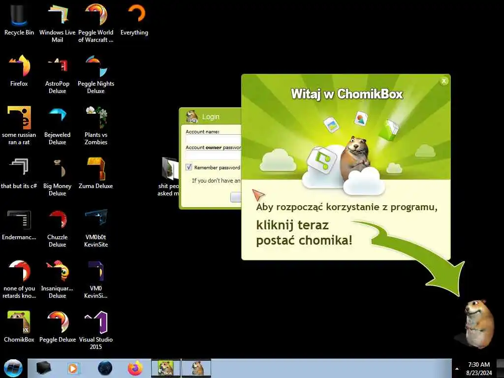This screenshot has width=504, height=378.
Task: Focus the Account name input field
Action: point(214,139)
